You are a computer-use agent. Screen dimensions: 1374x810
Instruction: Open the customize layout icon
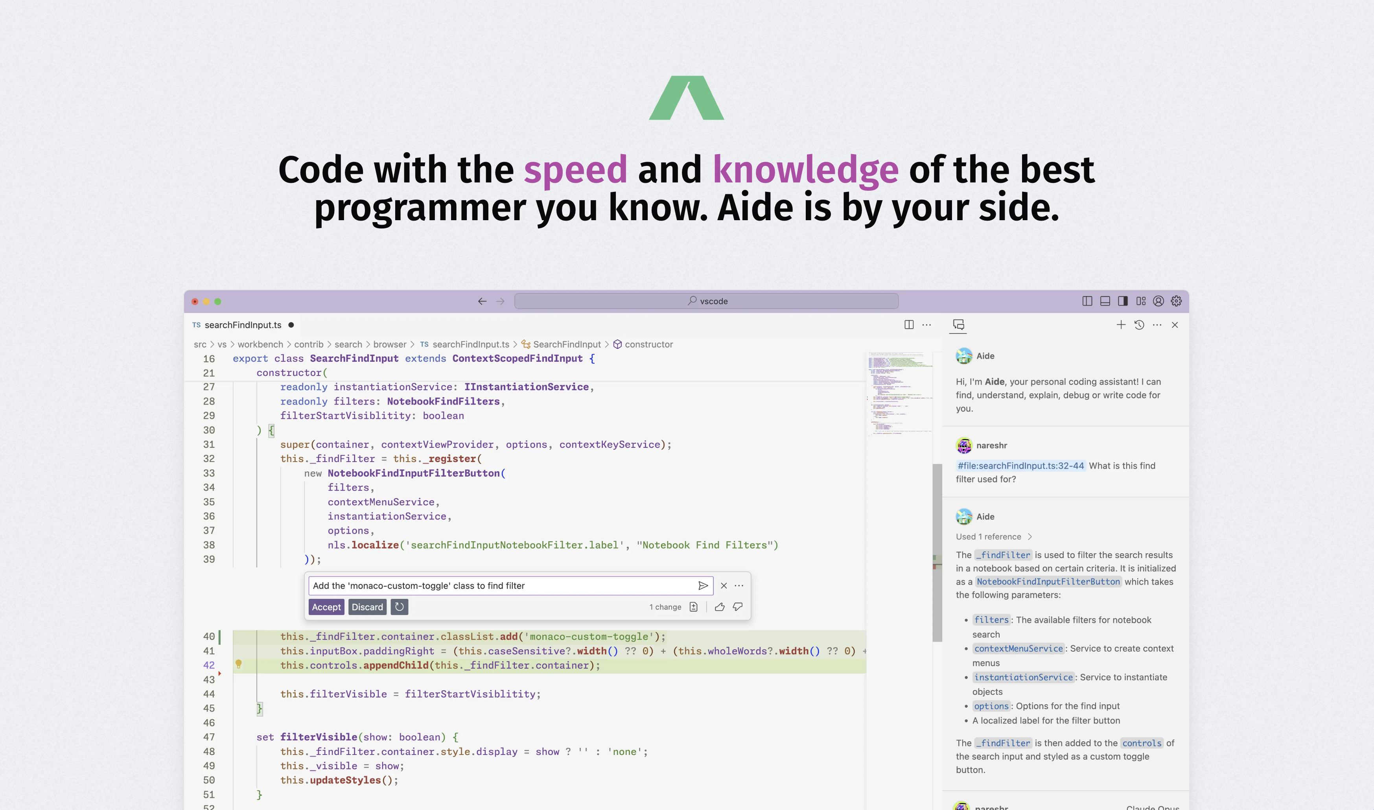coord(1141,301)
